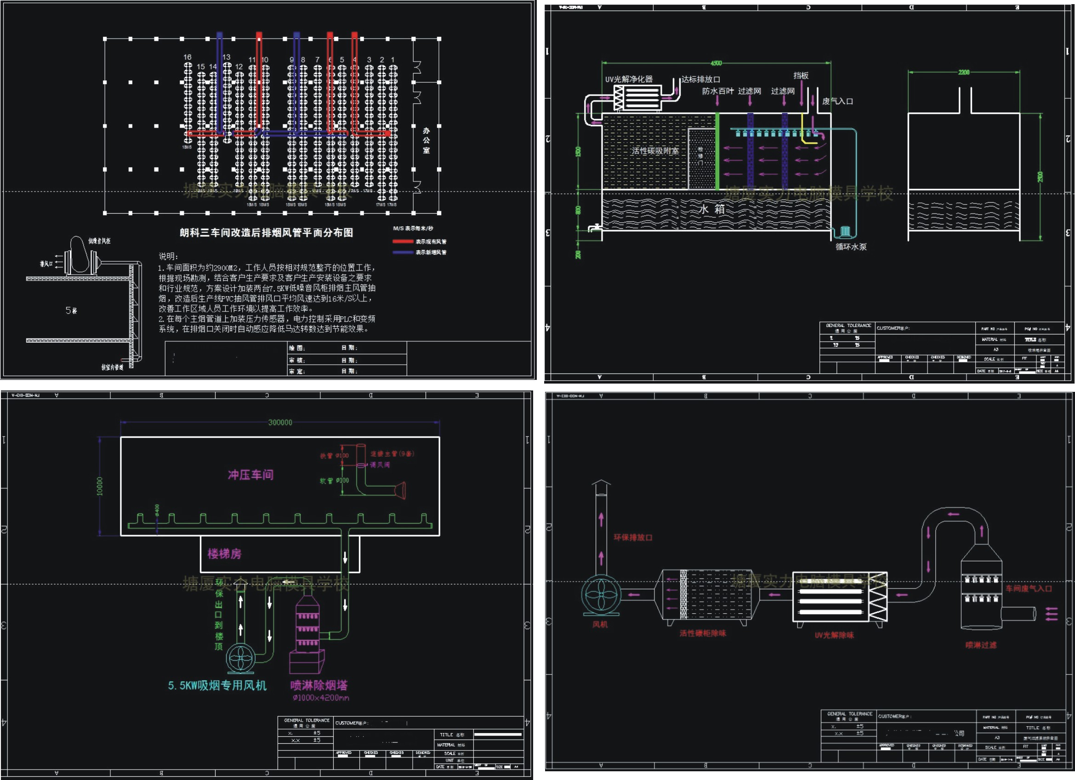Image resolution: width=1075 pixels, height=780 pixels.
Task: Click the activated carbon cabinet 活性碳柜除味
Action: (708, 595)
